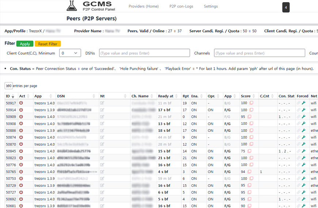Click the GCMS flask logo

72,6
